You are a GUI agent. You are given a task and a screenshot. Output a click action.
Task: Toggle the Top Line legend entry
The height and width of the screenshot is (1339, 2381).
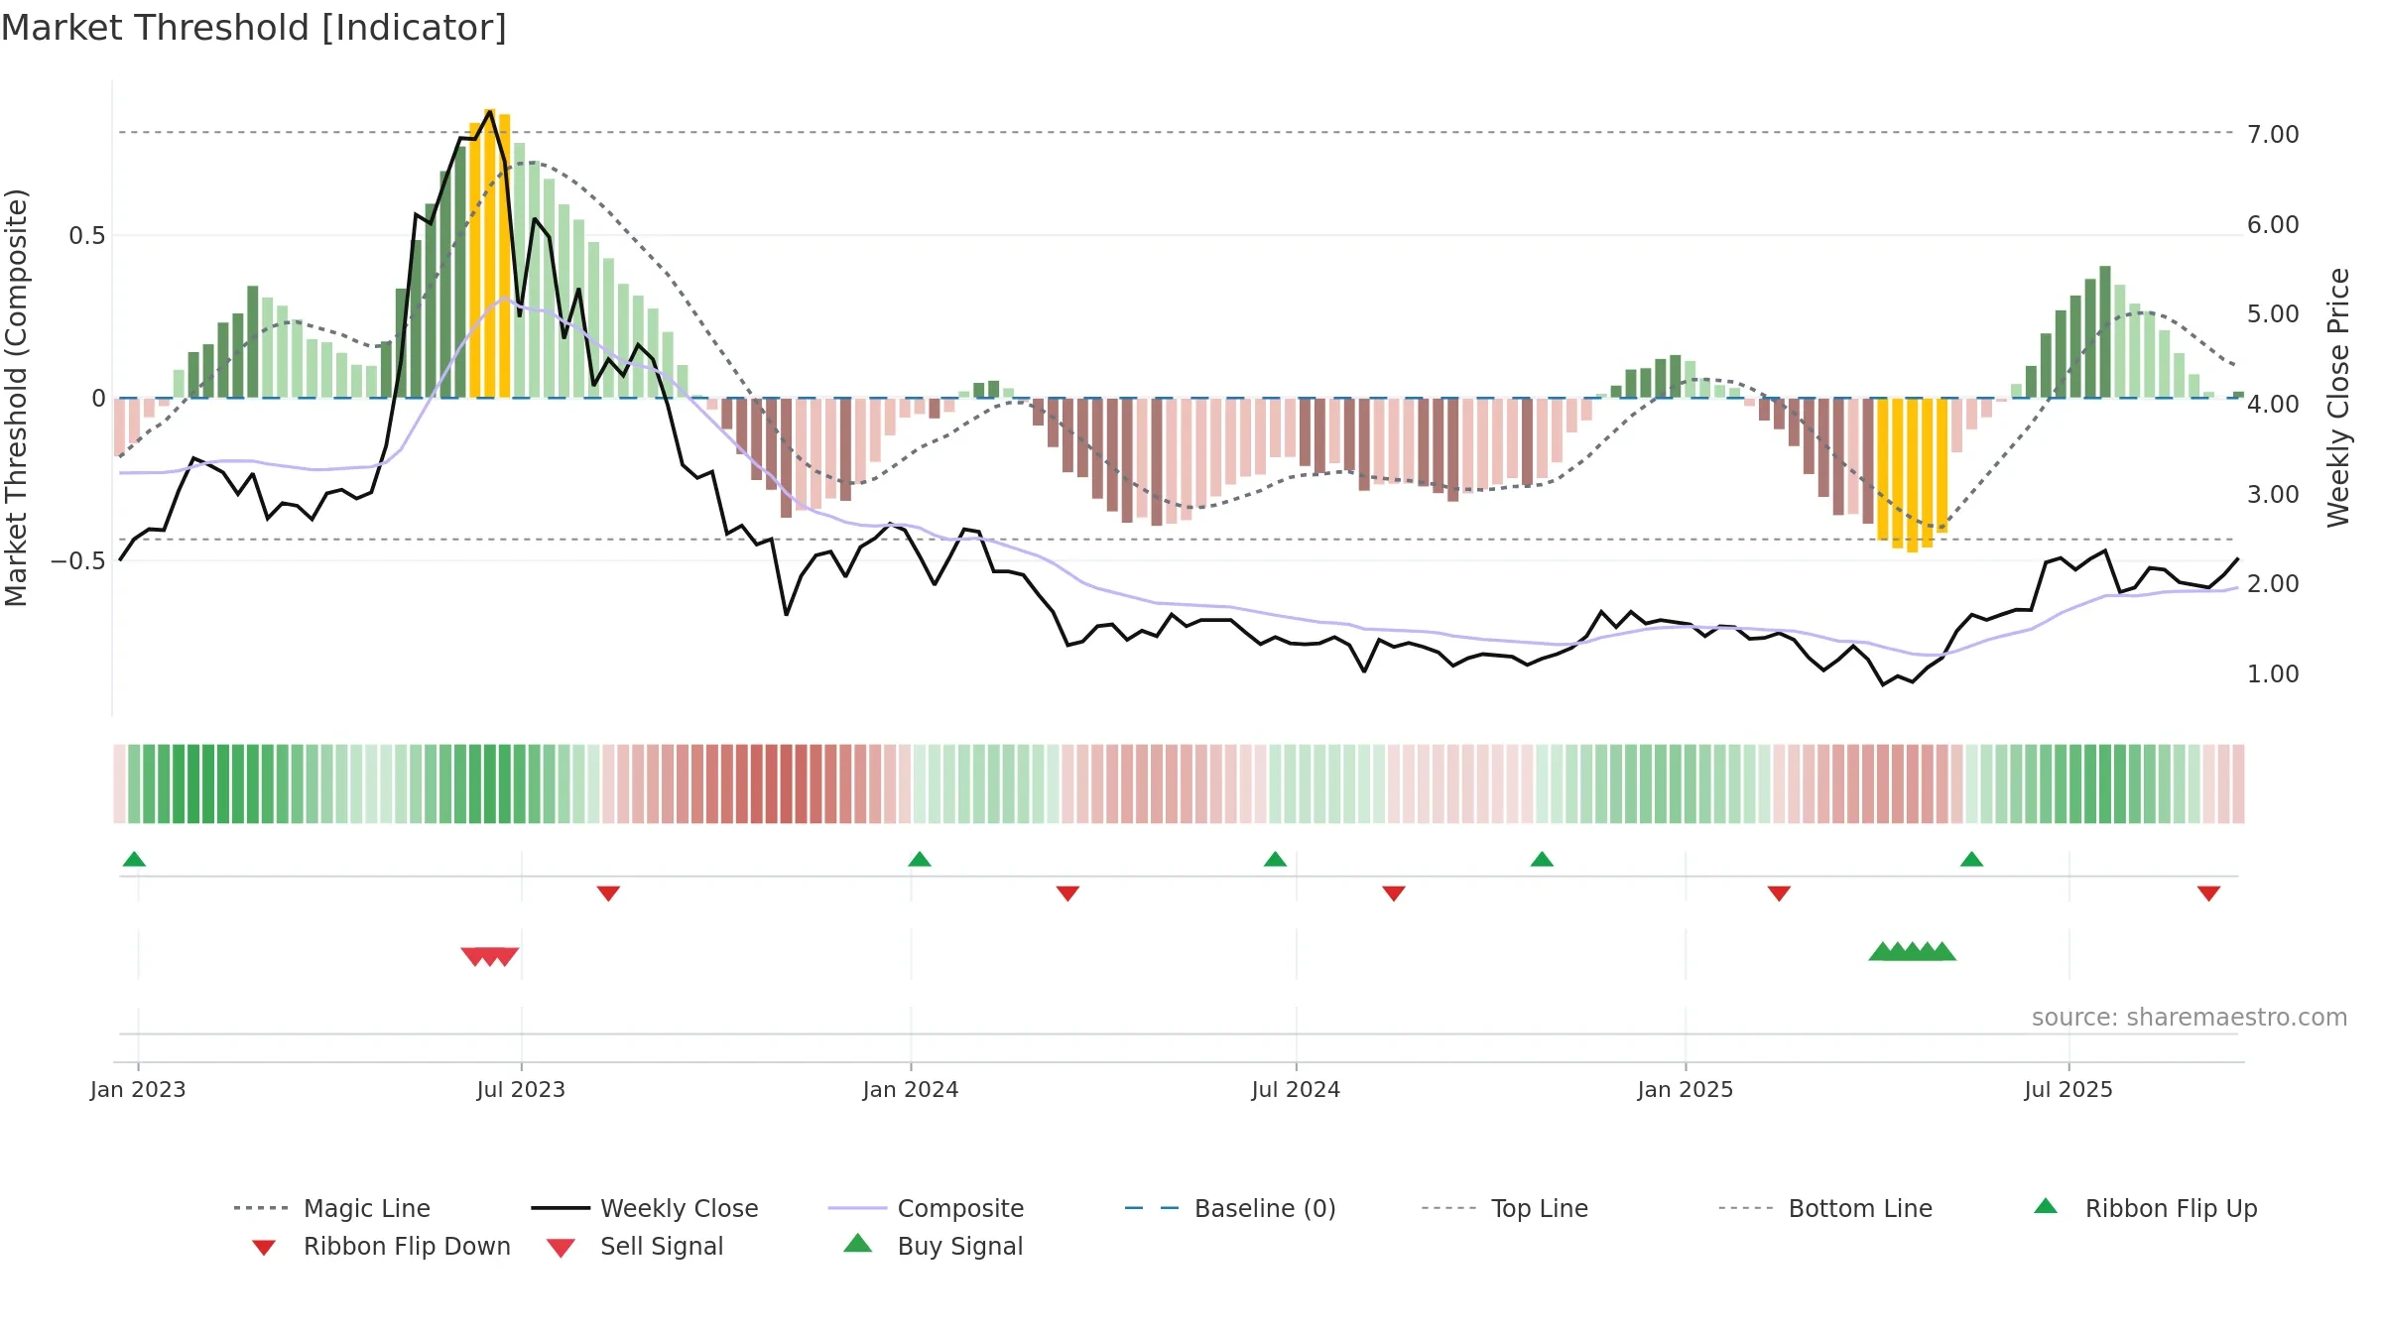1504,1208
